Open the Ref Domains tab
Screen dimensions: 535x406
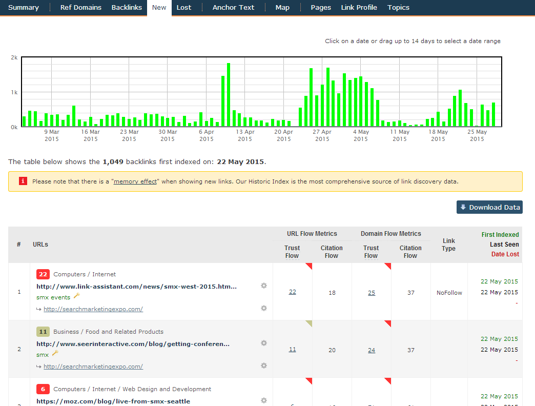[x=81, y=8]
